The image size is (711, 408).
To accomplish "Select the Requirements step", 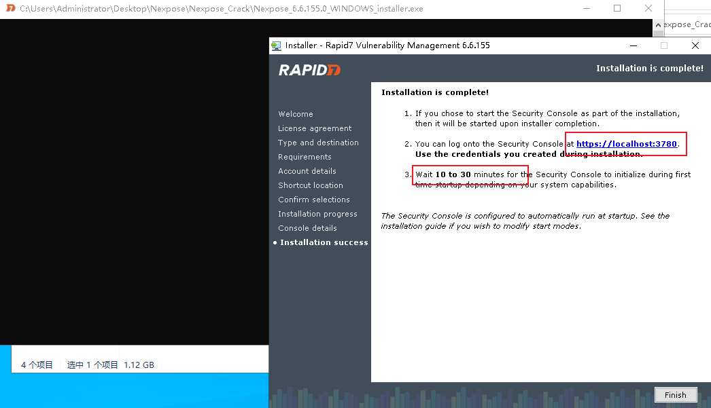I will (305, 157).
